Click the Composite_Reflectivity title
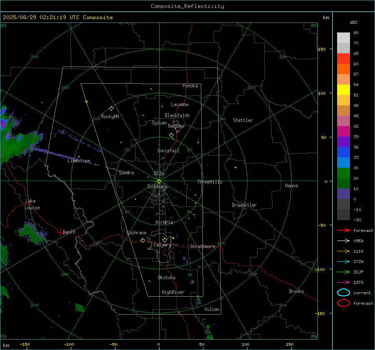This screenshot has height=350, width=375. (x=187, y=6)
